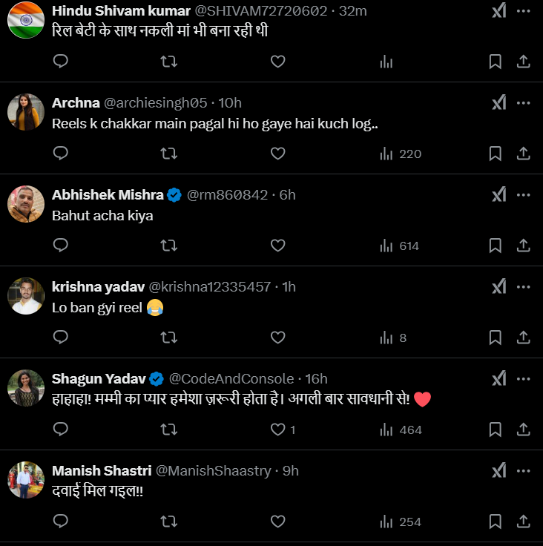Like Abhishek Mishra's reply
The height and width of the screenshot is (546, 543).
278,246
